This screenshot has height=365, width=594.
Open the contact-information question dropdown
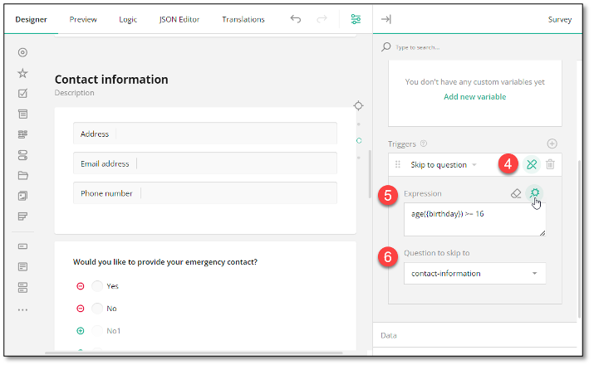click(474, 274)
